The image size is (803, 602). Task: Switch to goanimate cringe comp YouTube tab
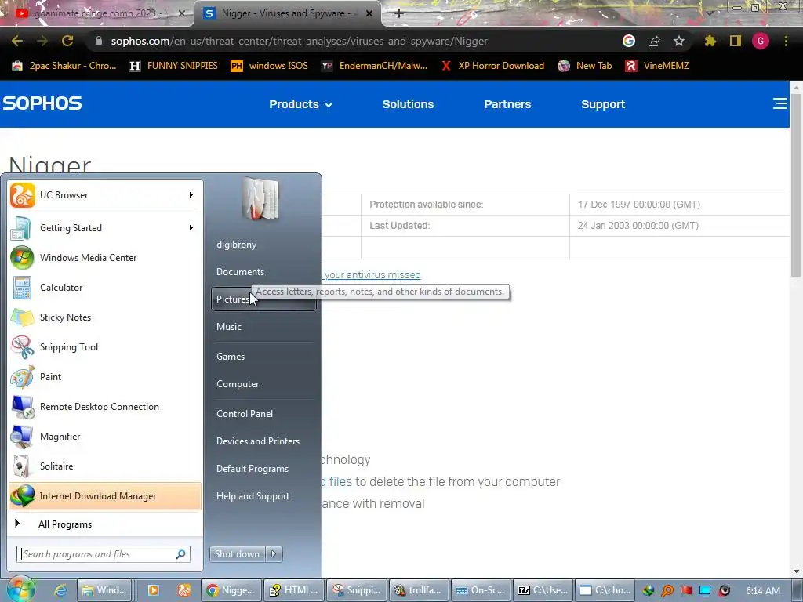click(x=97, y=13)
